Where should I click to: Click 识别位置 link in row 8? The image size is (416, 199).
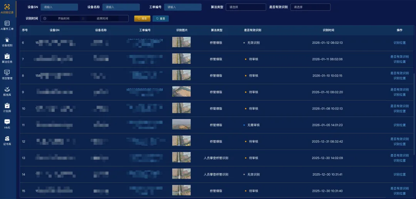point(399,78)
